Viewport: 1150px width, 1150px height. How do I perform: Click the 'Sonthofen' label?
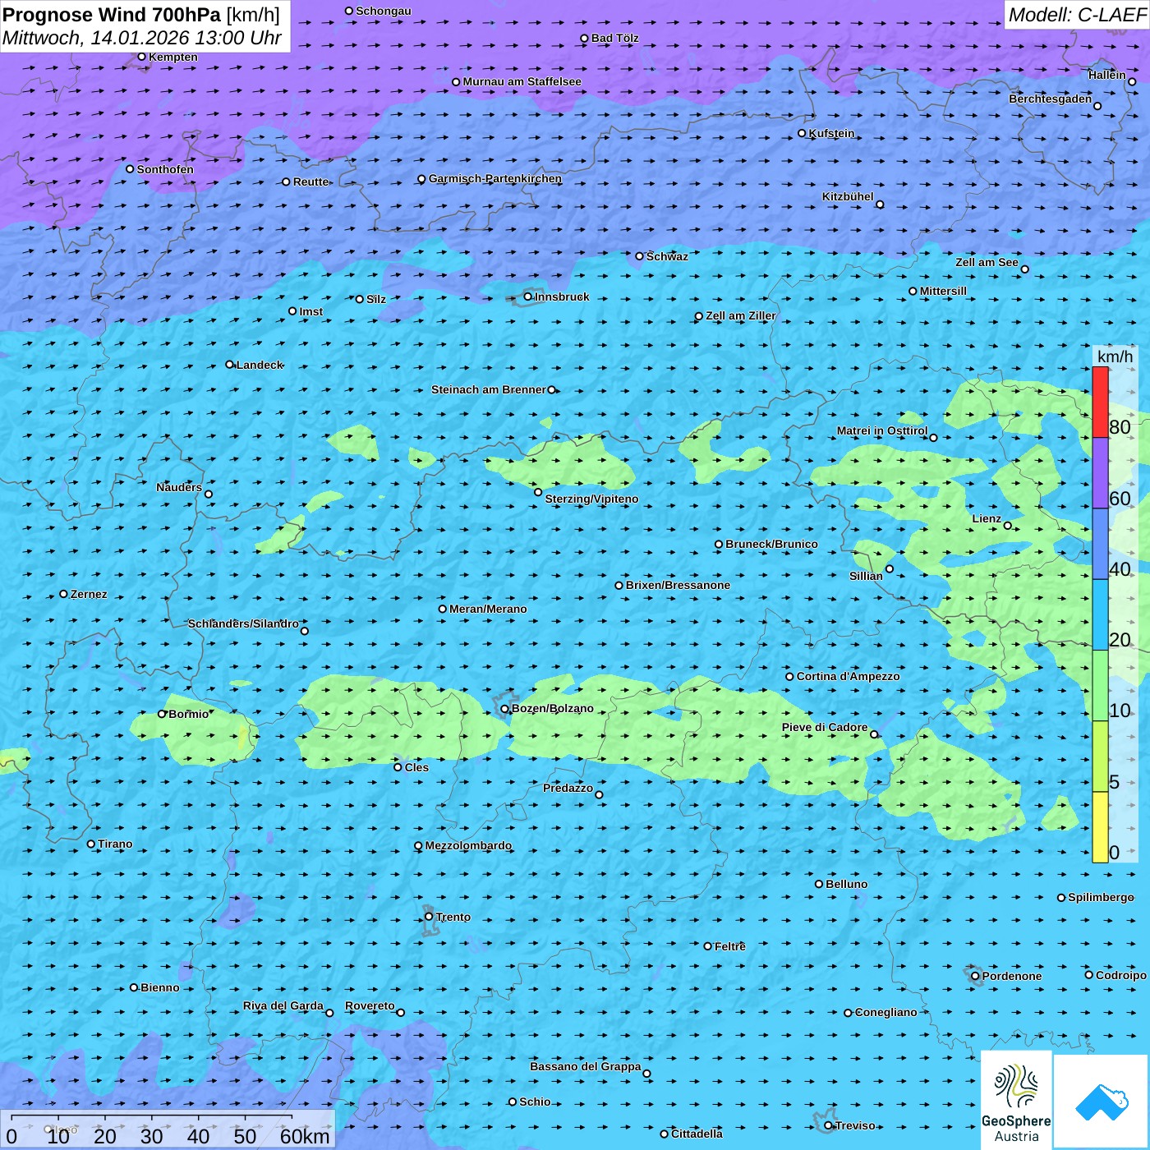(165, 169)
